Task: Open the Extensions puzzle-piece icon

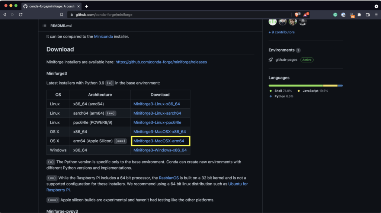Action: click(x=359, y=15)
